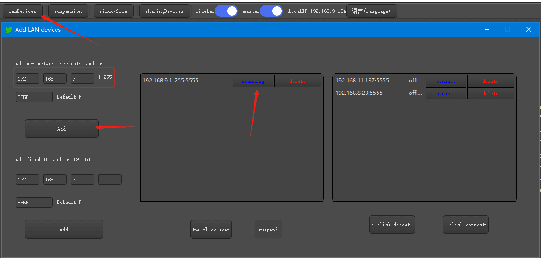Click Add button under network segment section
Image resolution: width=541 pixels, height=258 pixels.
[x=62, y=129]
